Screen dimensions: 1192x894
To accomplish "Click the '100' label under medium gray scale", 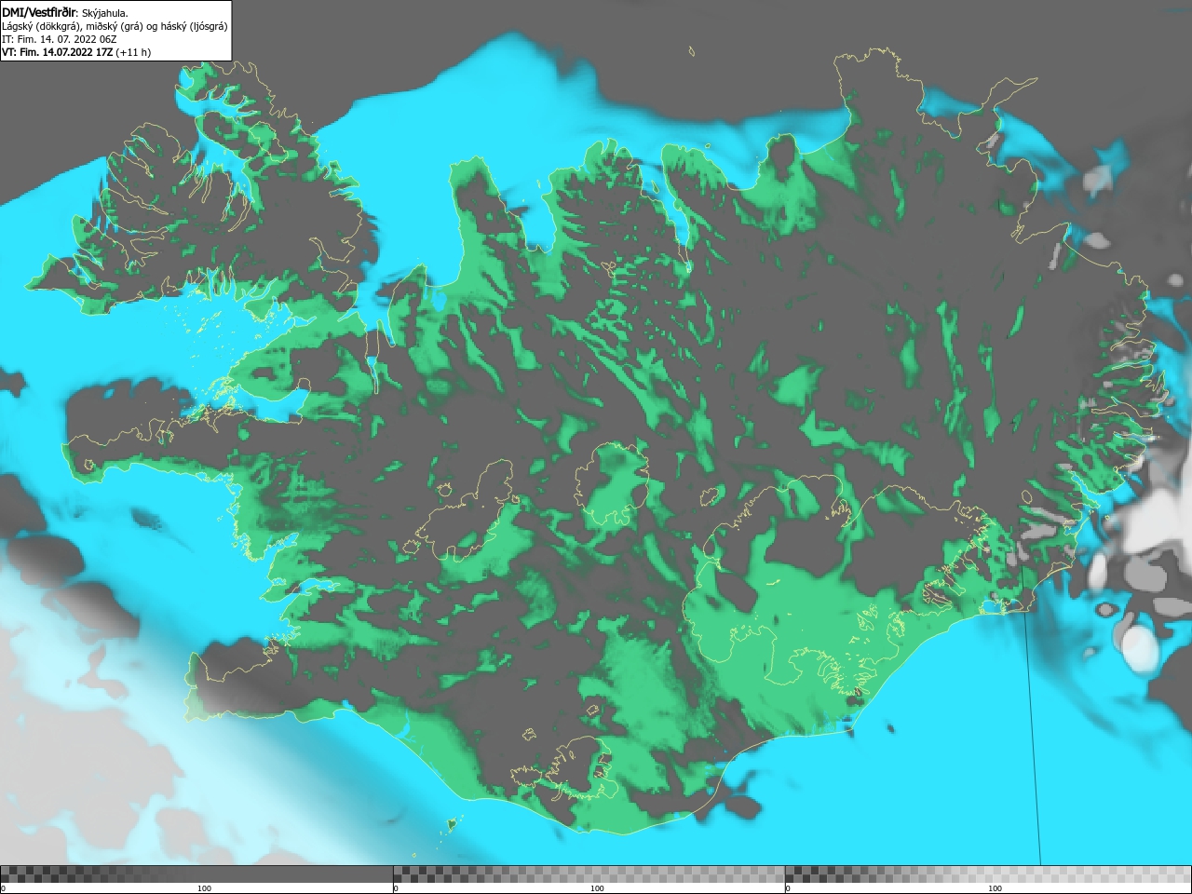I will coord(597,888).
